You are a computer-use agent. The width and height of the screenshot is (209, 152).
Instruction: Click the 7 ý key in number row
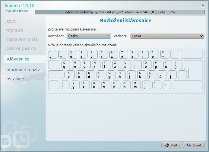(x=124, y=55)
